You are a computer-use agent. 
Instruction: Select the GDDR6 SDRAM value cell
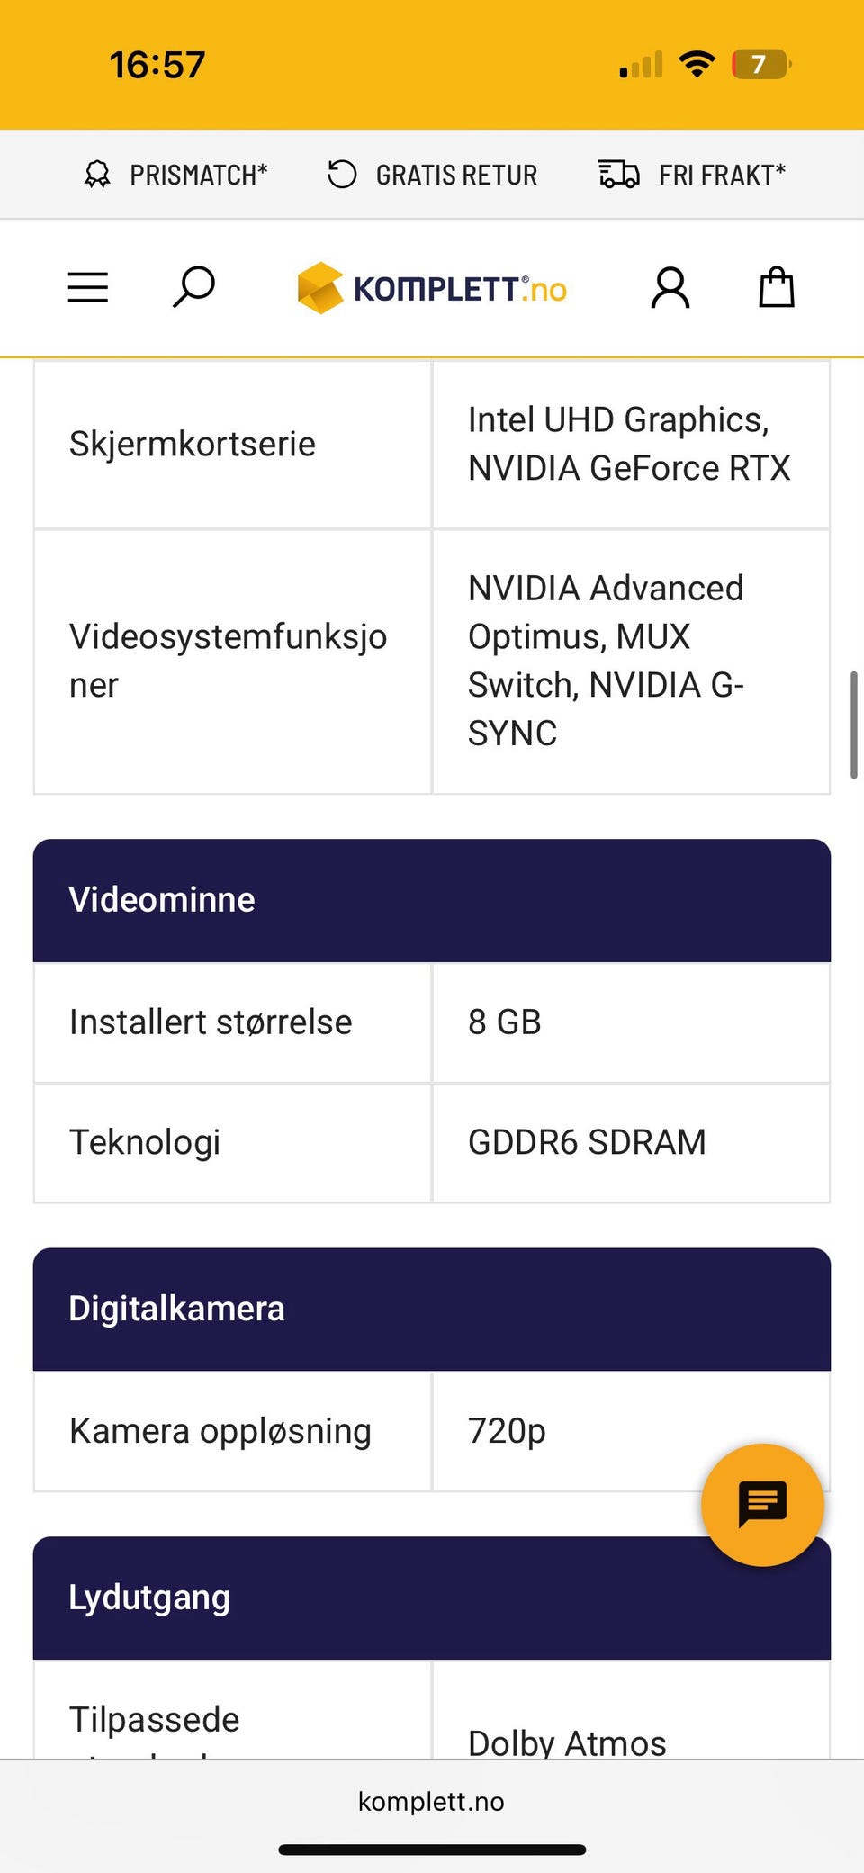click(587, 1142)
